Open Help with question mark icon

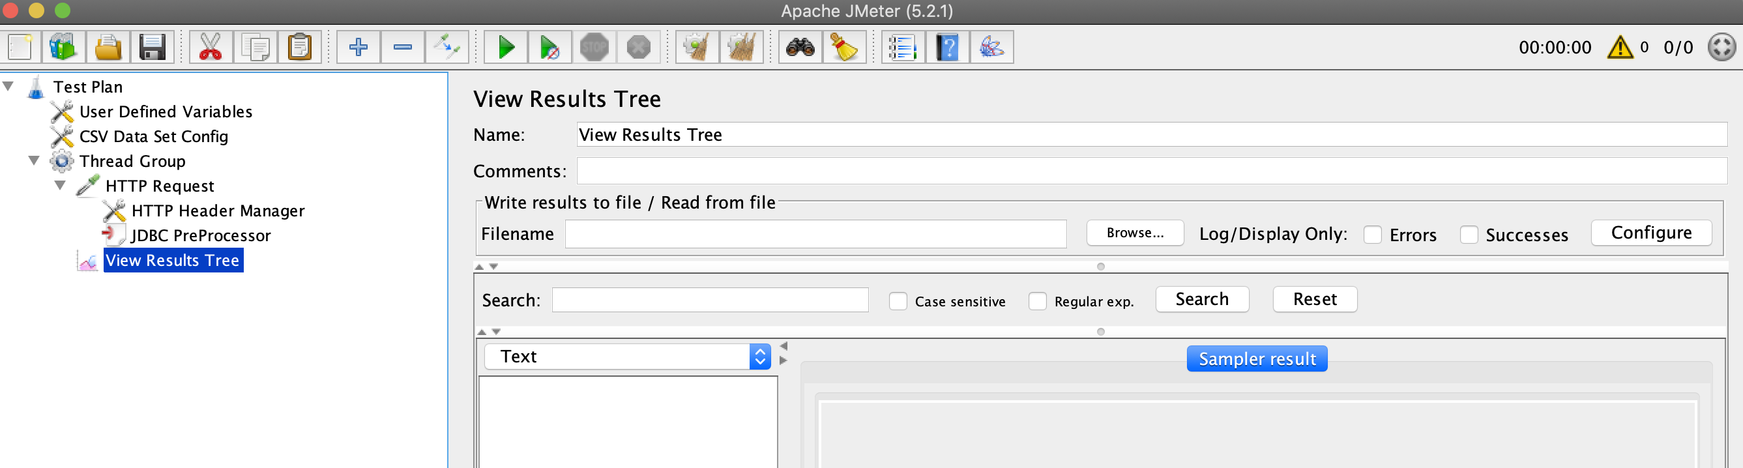click(947, 48)
